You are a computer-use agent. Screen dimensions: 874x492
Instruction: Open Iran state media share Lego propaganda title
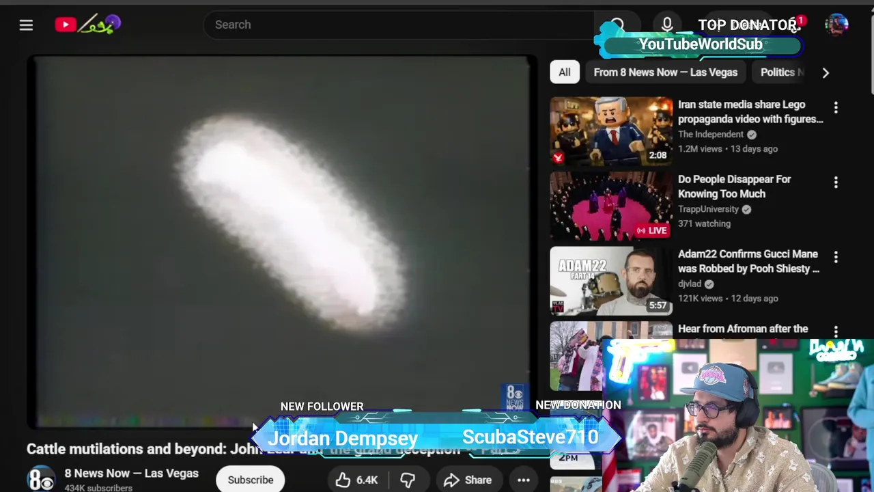[x=750, y=111]
